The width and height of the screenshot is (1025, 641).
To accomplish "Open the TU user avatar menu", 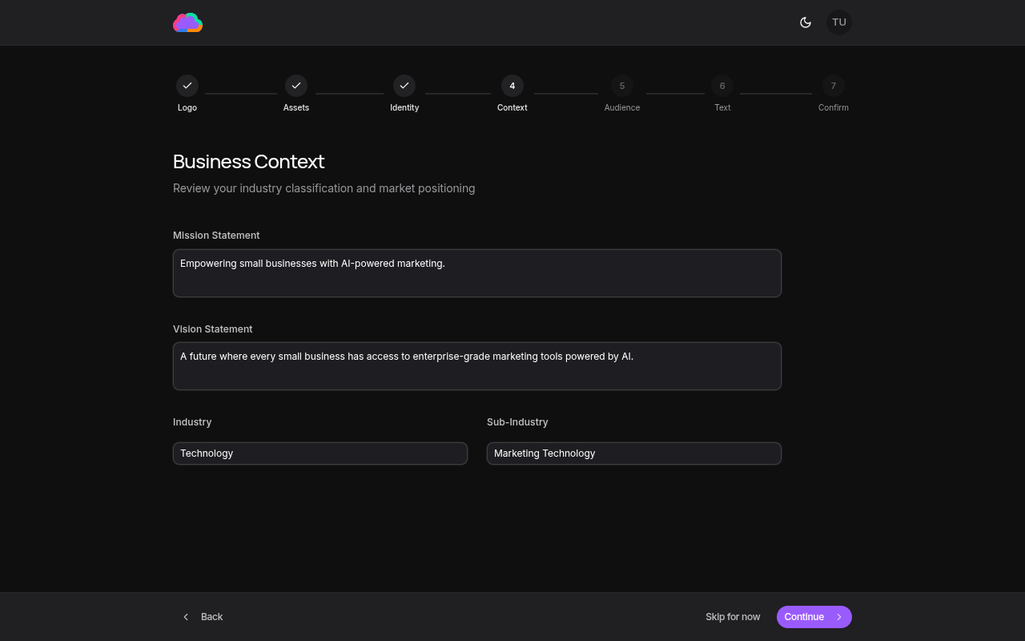I will [839, 22].
